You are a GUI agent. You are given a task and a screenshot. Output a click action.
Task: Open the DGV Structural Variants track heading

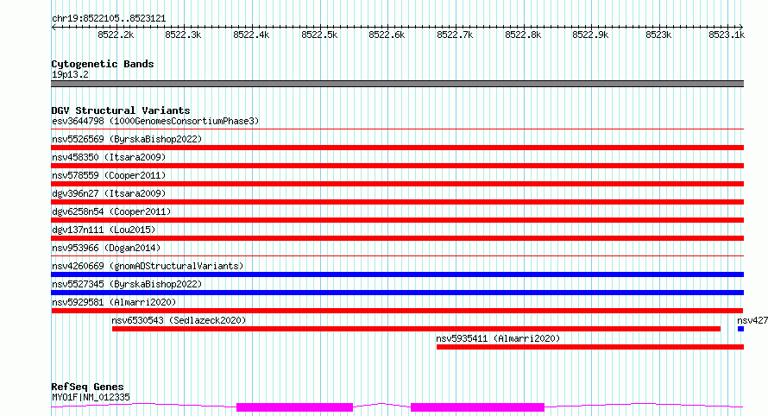point(121,110)
